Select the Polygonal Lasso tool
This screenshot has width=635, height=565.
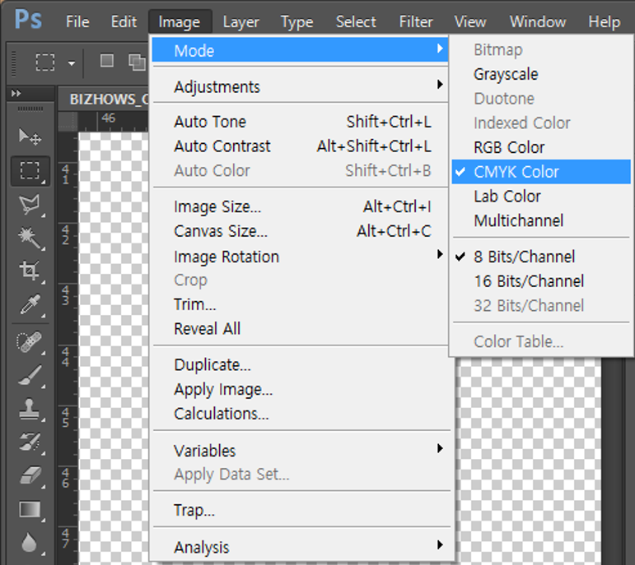30,204
